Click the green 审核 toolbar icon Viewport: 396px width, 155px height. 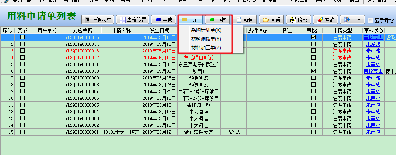[x=212, y=20]
